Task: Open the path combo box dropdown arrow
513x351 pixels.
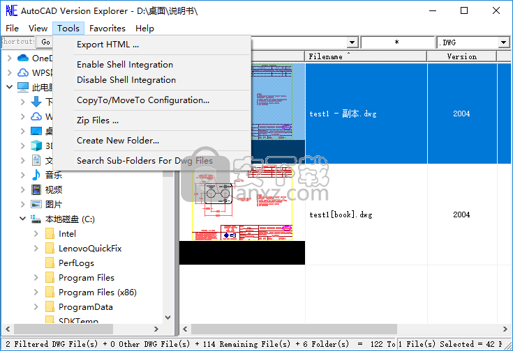Action: 352,42
